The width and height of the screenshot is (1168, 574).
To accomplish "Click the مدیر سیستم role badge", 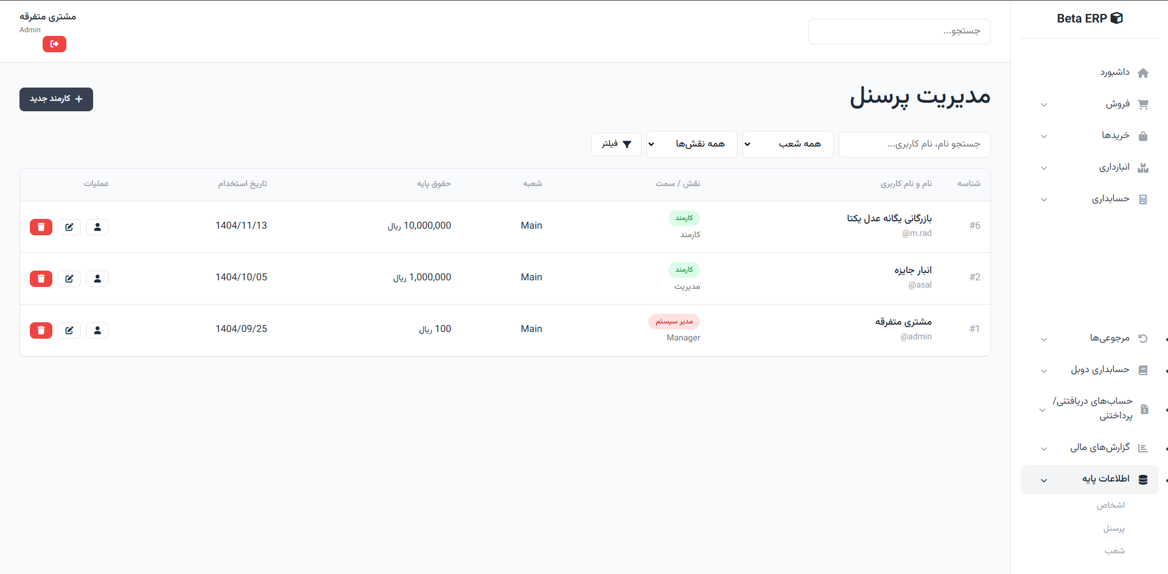I will click(674, 322).
